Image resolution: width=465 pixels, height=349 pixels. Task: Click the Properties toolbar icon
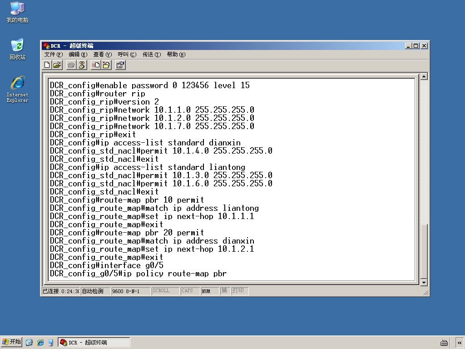click(x=120, y=65)
